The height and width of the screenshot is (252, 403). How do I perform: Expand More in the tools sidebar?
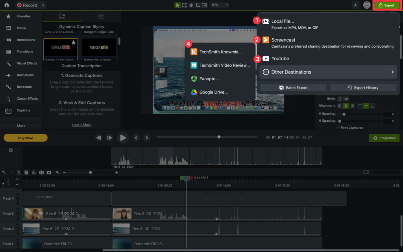[x=21, y=126]
